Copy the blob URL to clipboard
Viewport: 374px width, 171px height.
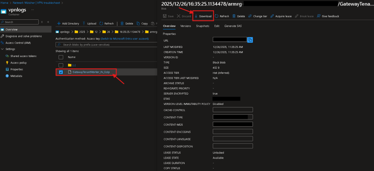point(250,39)
